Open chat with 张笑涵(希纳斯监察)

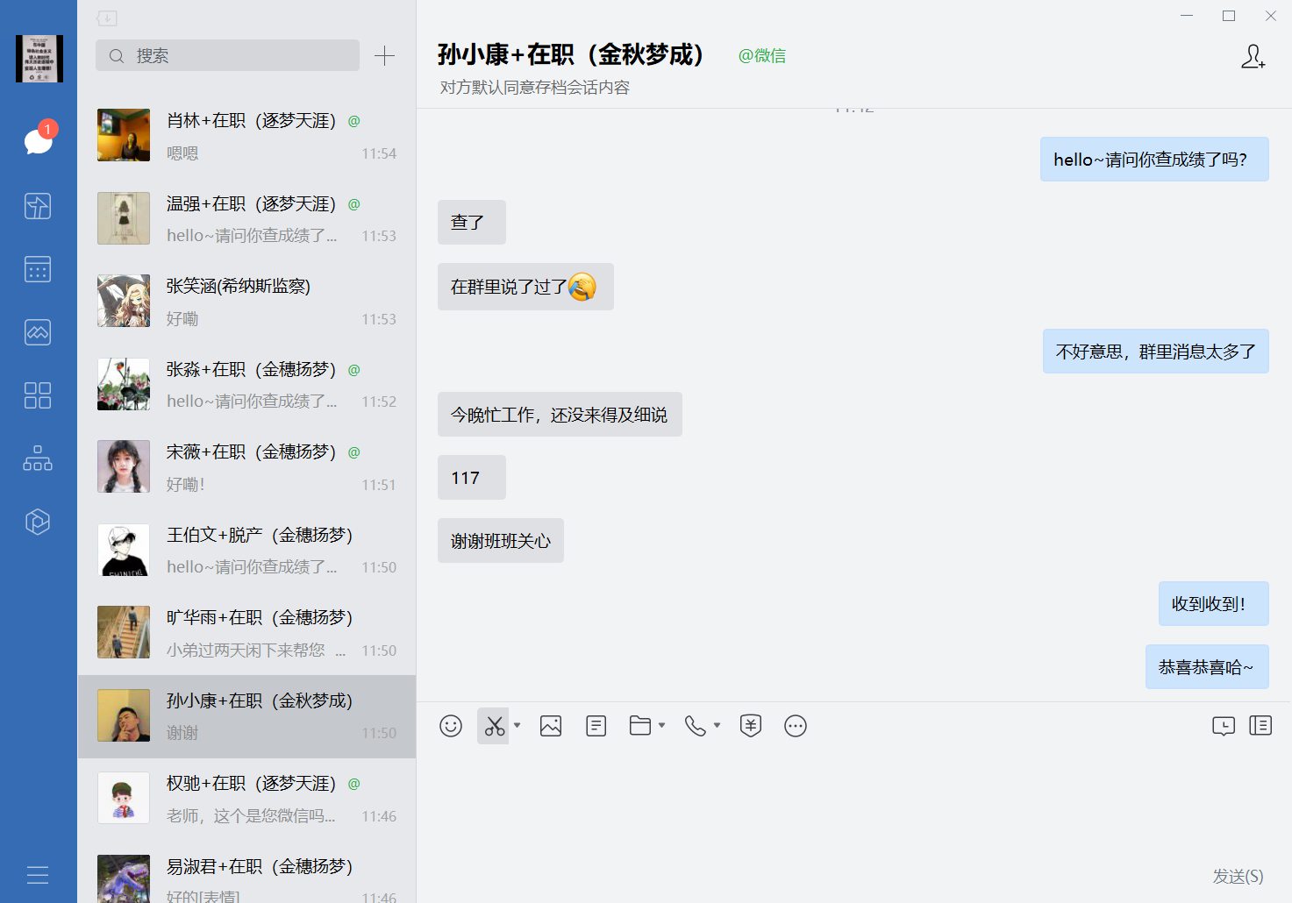click(246, 302)
